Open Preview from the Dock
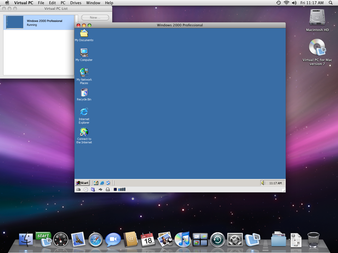The width and height of the screenshot is (338, 253). pyautogui.click(x=165, y=240)
